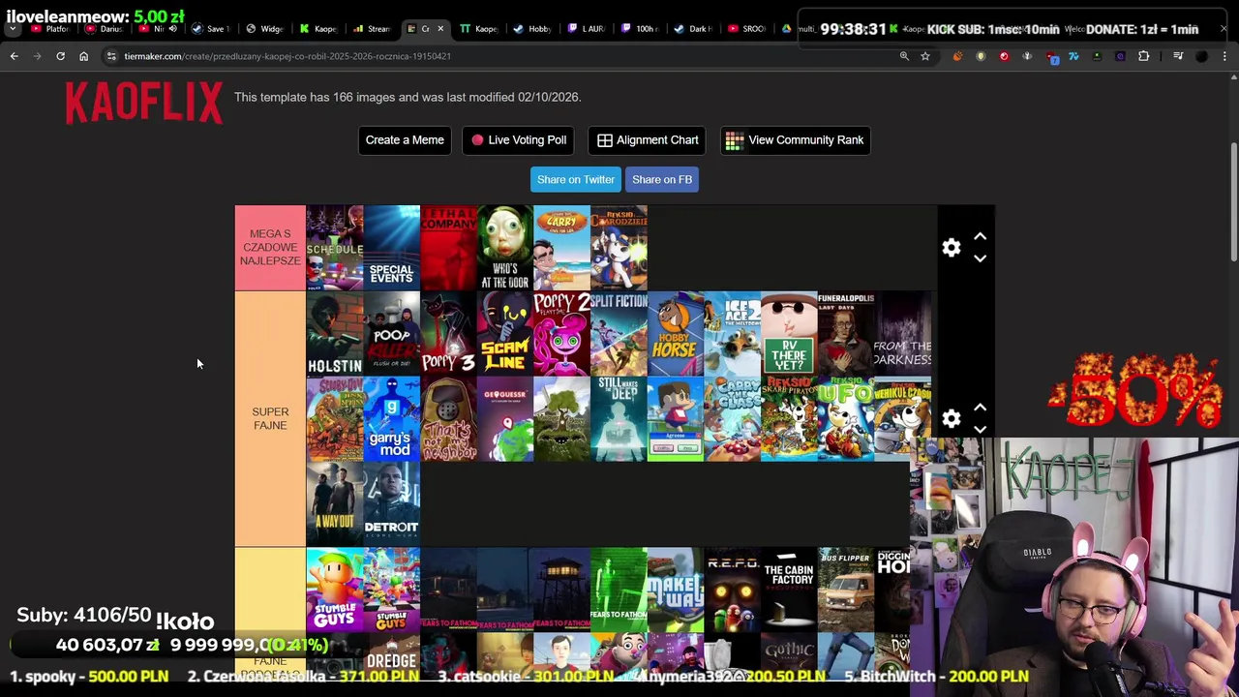The height and width of the screenshot is (697, 1239).
Task: Open settings gear for SUPER FAJNE tier row
Action: point(952,418)
